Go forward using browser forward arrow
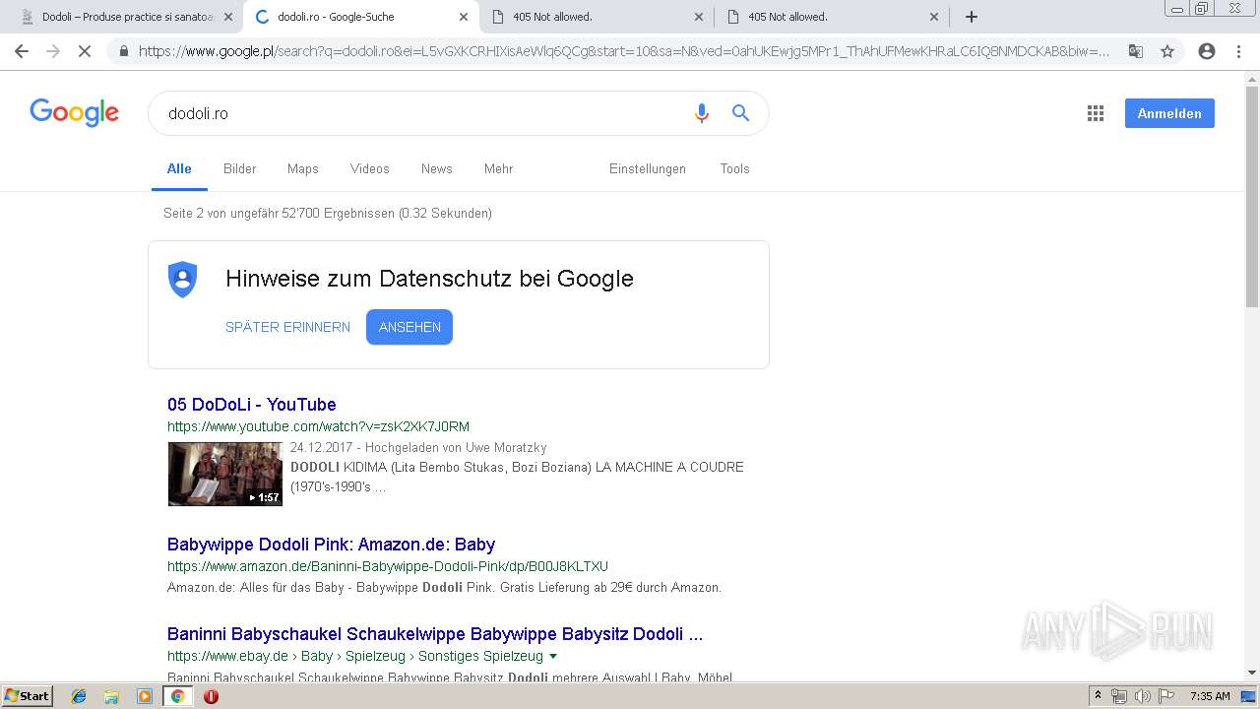This screenshot has width=1260, height=709. (x=53, y=51)
